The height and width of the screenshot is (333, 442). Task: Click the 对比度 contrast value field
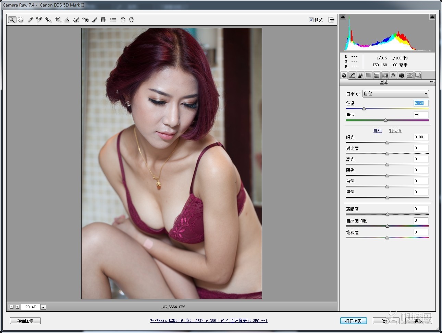pos(421,148)
